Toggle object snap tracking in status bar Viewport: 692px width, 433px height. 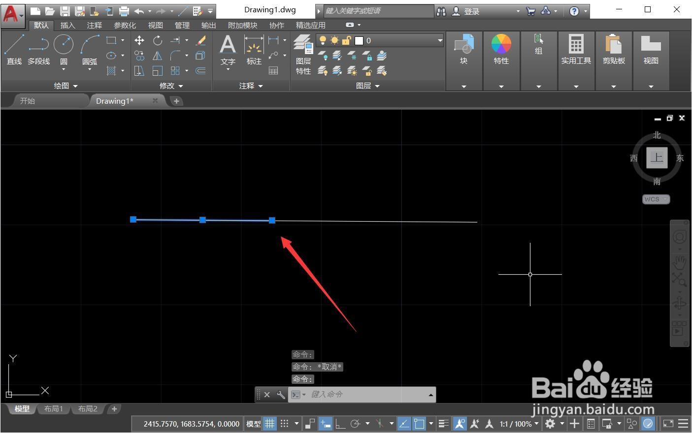point(404,424)
